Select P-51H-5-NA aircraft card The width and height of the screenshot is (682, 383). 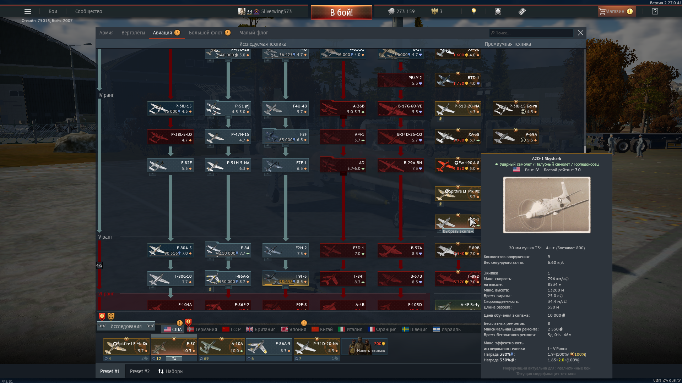(x=228, y=165)
